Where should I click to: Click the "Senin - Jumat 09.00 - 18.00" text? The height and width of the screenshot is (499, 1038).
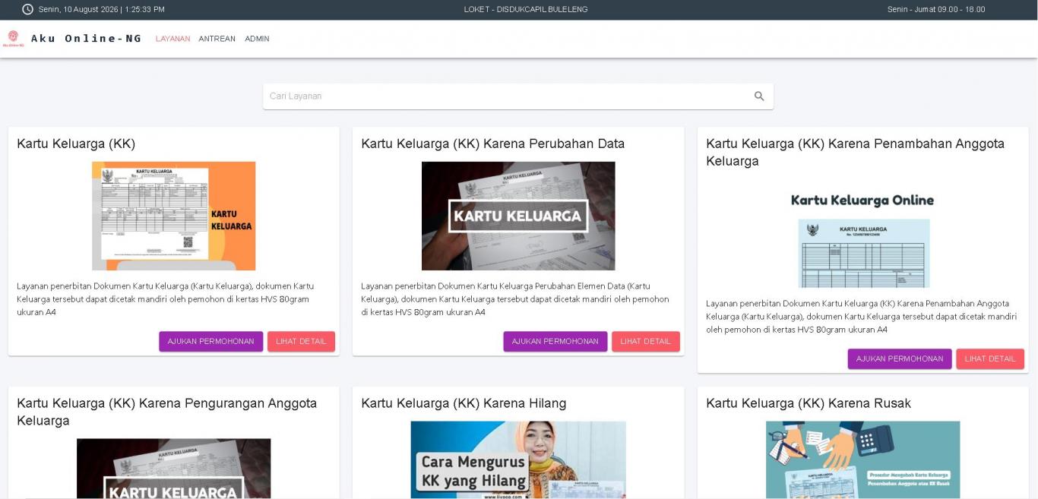[936, 10]
